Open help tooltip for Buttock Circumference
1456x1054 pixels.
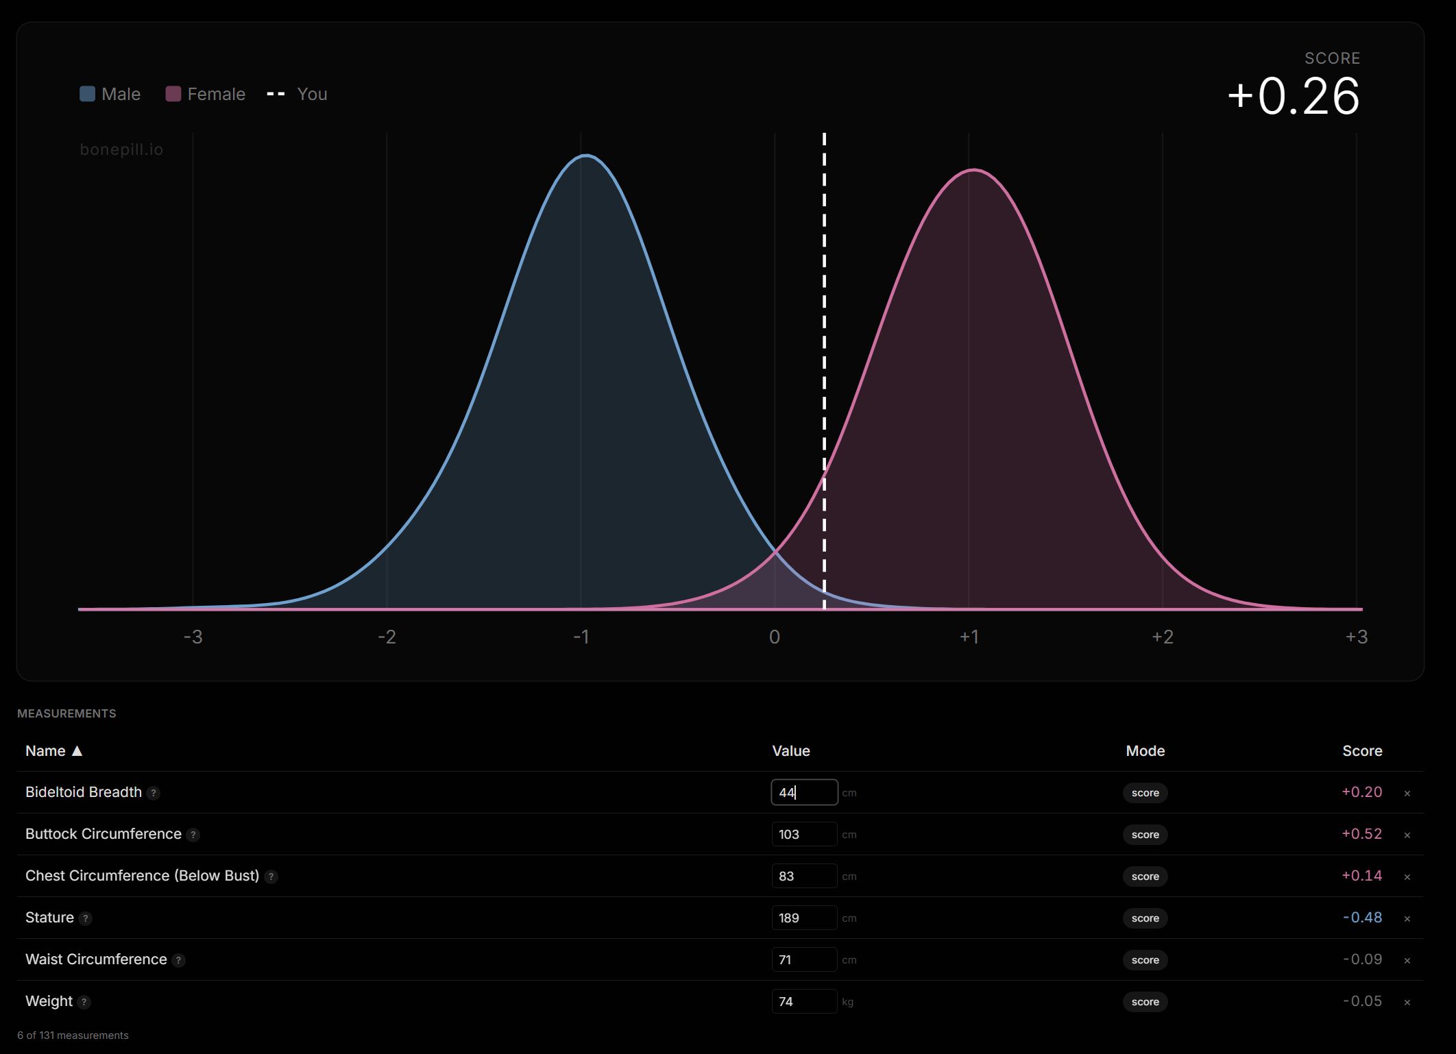pyautogui.click(x=193, y=835)
